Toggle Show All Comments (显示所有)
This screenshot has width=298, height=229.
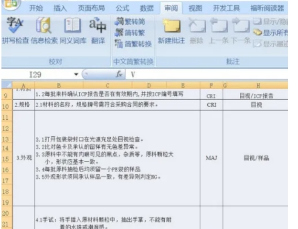(x=270, y=33)
